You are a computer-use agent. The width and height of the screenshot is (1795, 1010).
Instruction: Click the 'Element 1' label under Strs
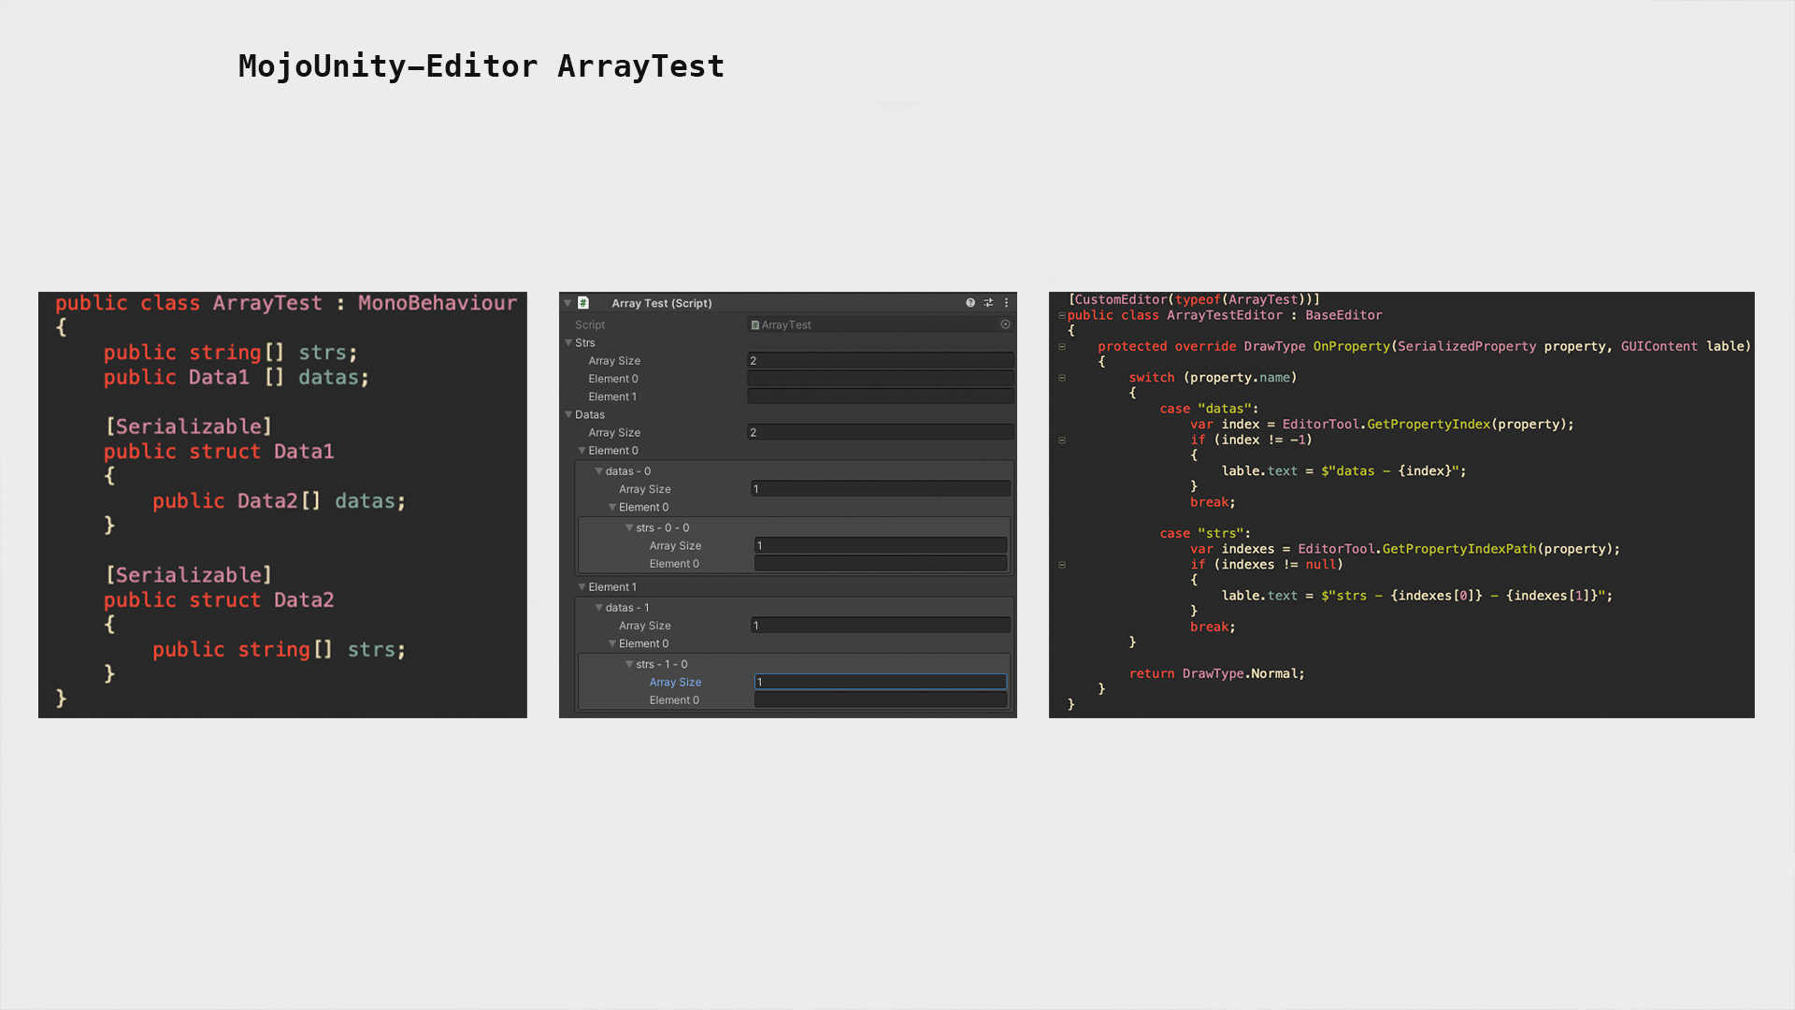(x=612, y=397)
